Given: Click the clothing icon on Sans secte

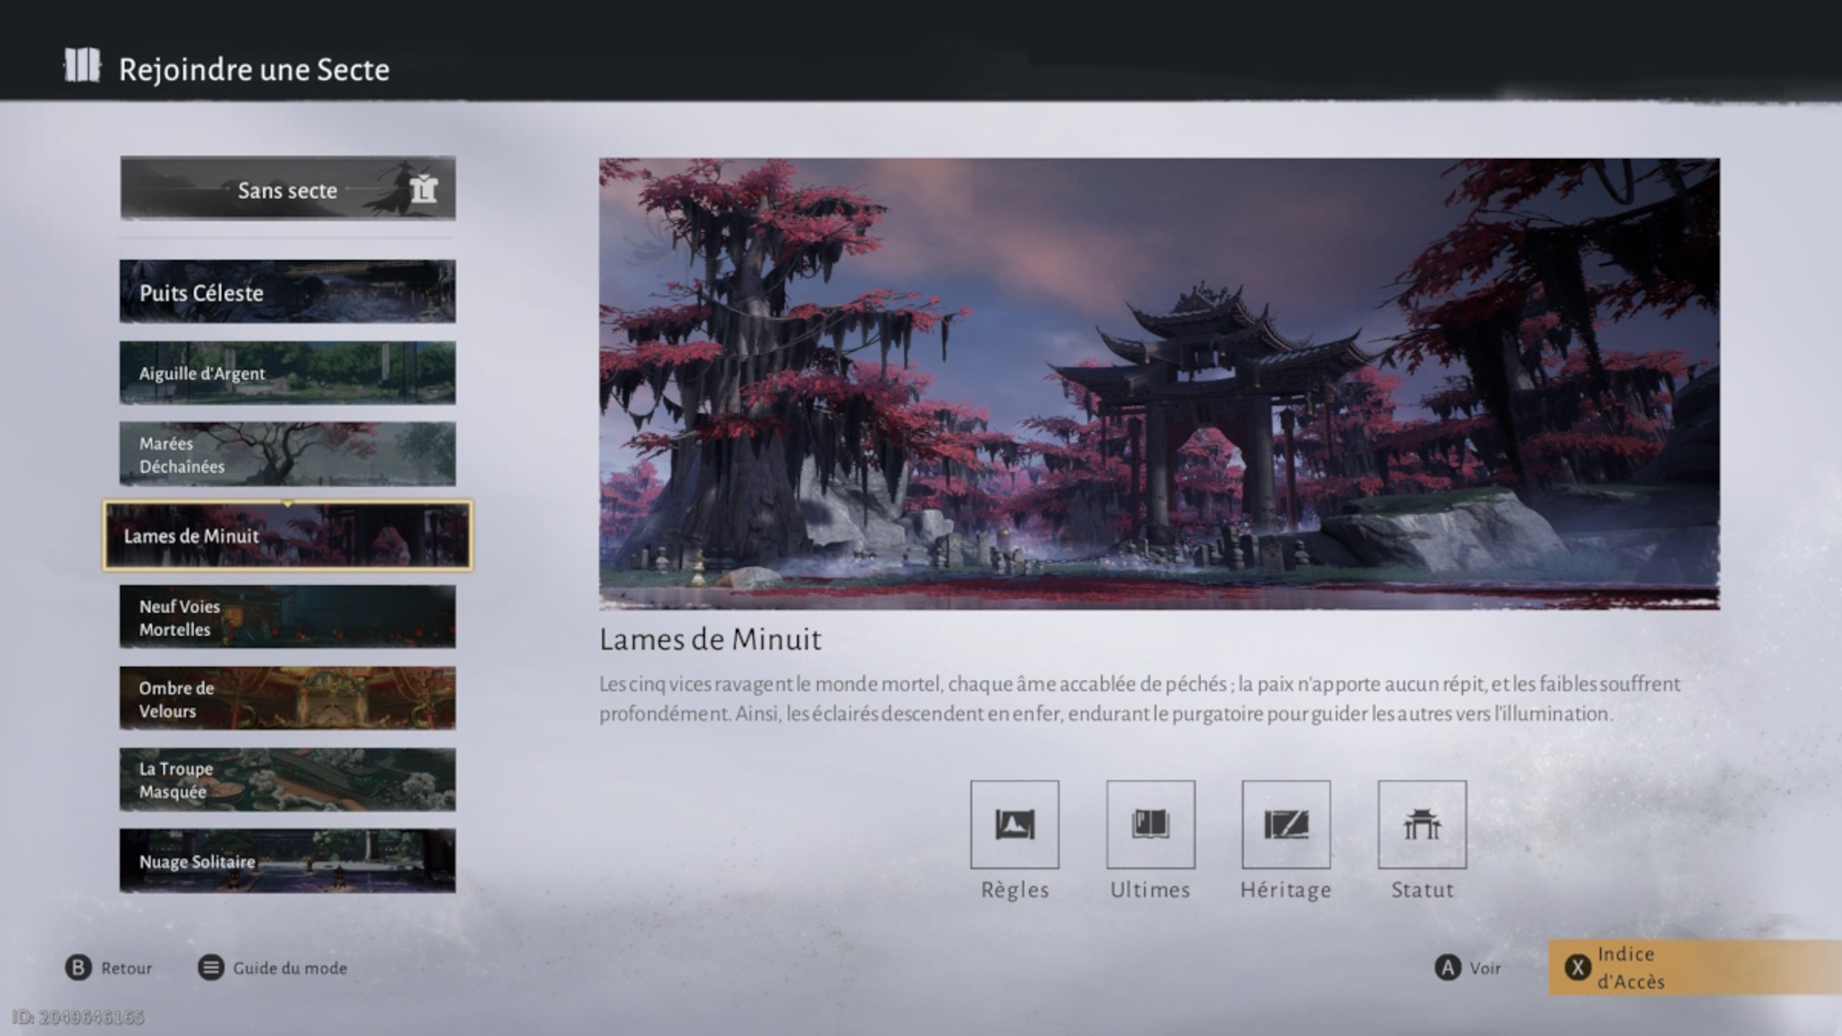Looking at the screenshot, I should pos(423,189).
